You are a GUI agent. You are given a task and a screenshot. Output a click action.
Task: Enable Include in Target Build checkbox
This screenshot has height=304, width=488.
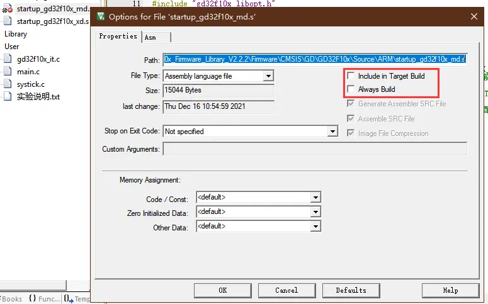351,76
